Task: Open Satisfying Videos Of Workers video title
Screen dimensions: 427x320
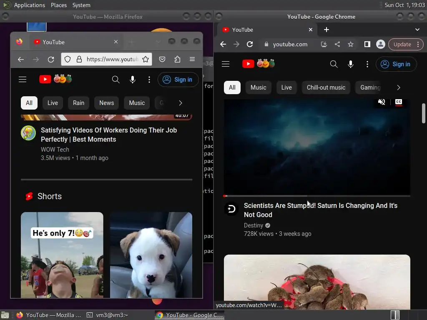Action: (x=109, y=135)
